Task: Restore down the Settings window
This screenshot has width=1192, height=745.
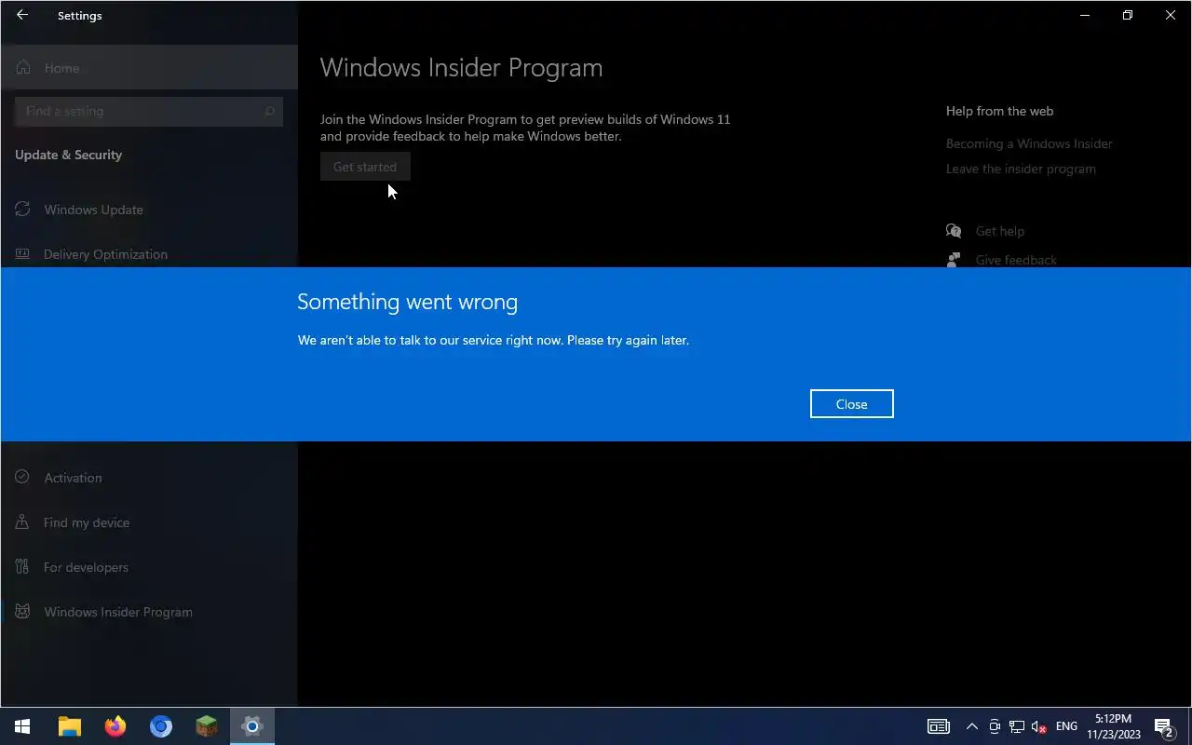Action: coord(1128,15)
